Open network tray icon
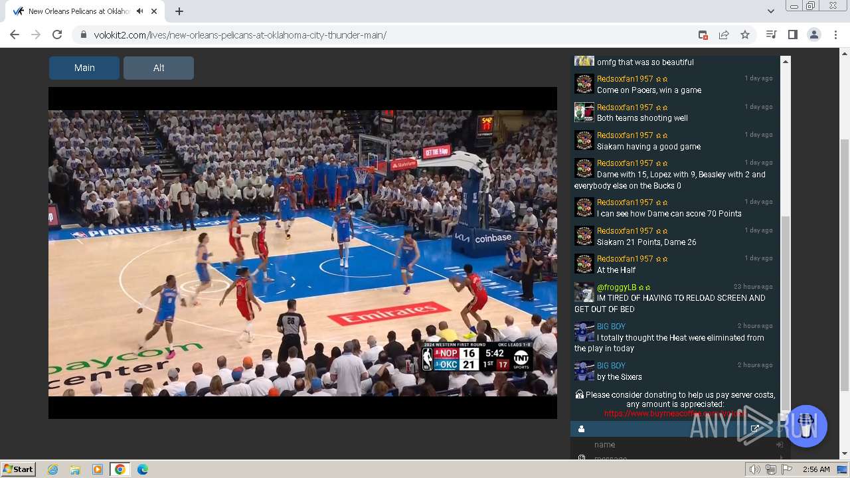The image size is (850, 478). pos(770,469)
